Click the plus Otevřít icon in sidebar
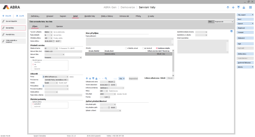The height and width of the screenshot is (137, 255). click(x=3, y=16)
